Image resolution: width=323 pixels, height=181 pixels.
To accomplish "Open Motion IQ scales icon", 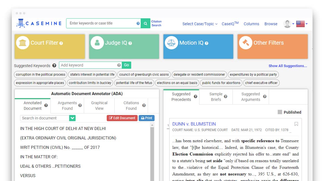I will 171,43.
